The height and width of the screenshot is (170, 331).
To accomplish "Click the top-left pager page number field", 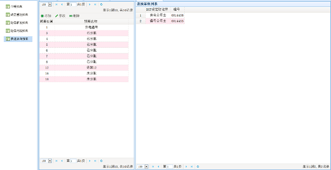I will 73,4.
